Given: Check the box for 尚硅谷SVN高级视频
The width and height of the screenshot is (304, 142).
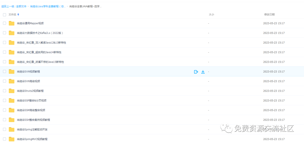Looking at the screenshot, I should 5,81.
